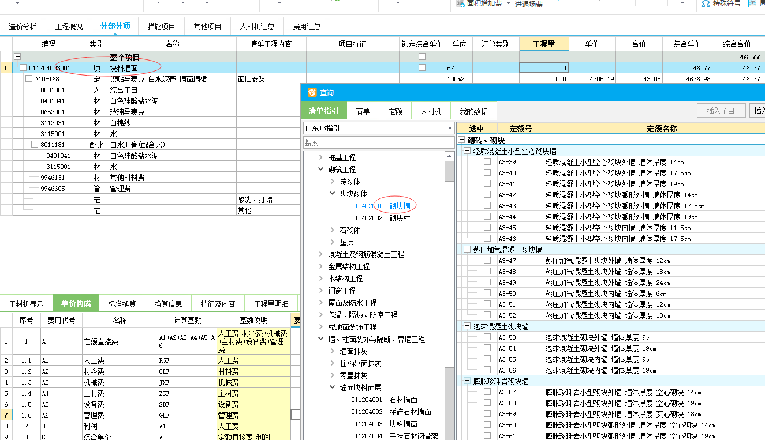Screen dimensions: 765x440
Task: Lock unit price checkbox for 块料墙面 row
Action: coord(422,67)
